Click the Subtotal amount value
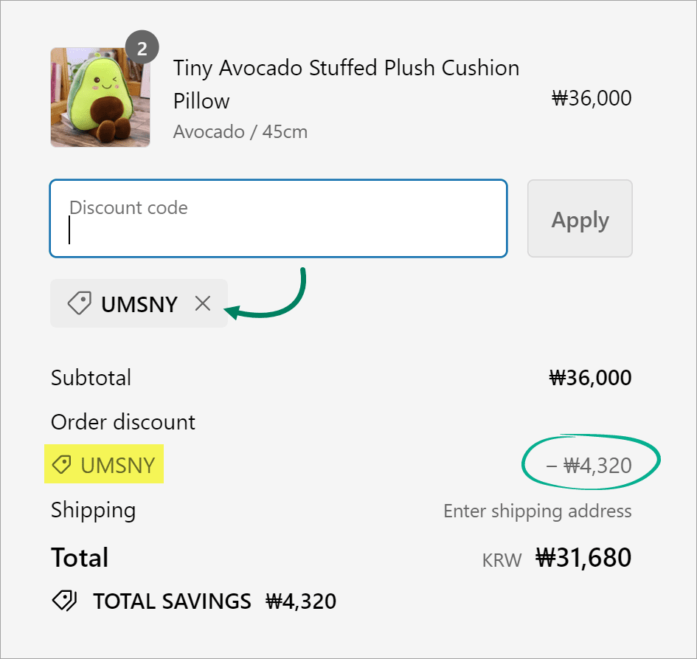Viewport: 697px width, 659px height. click(590, 378)
